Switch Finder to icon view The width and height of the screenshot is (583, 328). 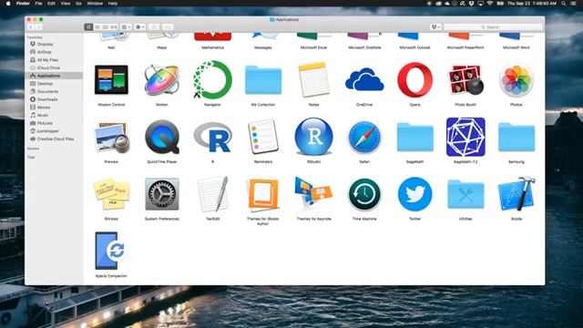[x=88, y=27]
